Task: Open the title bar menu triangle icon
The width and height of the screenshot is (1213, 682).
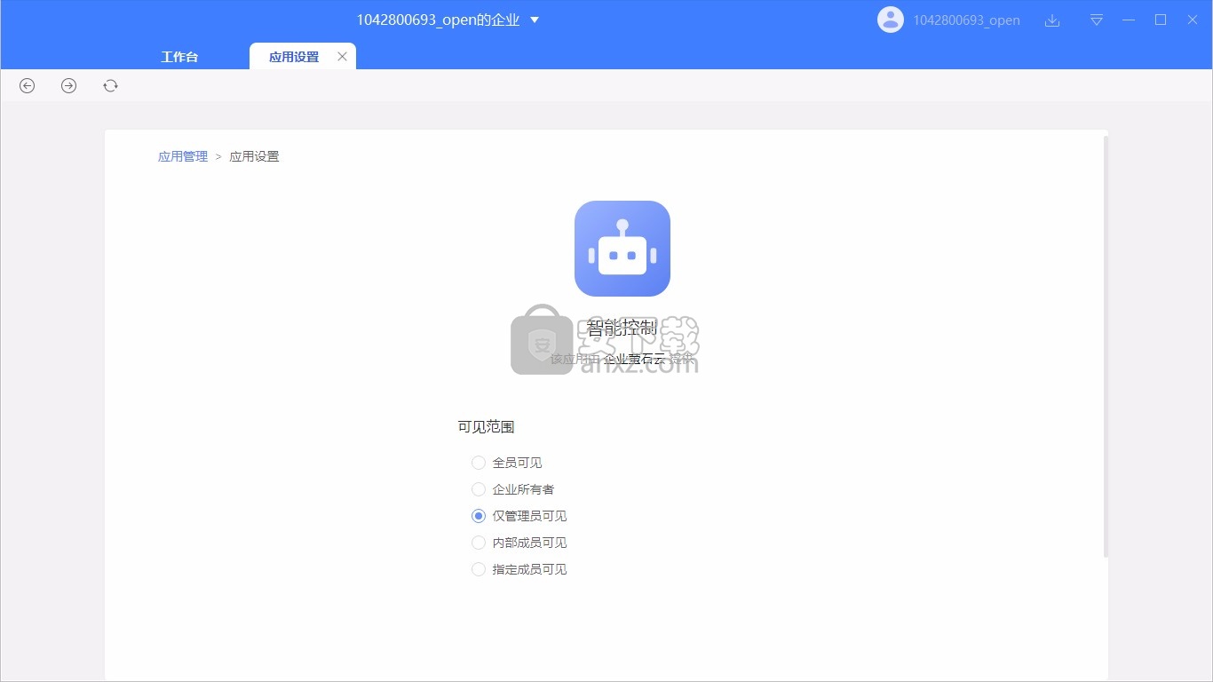Action: point(1097,20)
